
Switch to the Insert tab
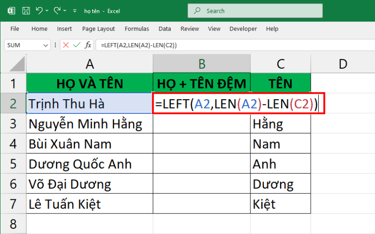[64, 29]
